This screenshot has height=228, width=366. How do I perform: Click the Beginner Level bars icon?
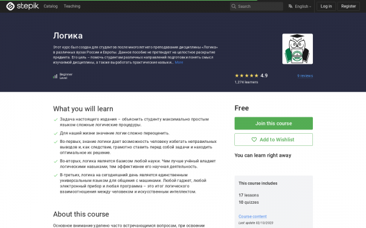tap(55, 76)
